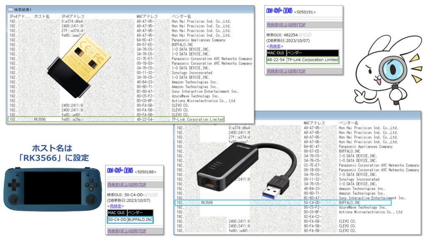The image size is (427, 240).
Task: Click MACアドレス column header in lower results window
Action: [314, 123]
